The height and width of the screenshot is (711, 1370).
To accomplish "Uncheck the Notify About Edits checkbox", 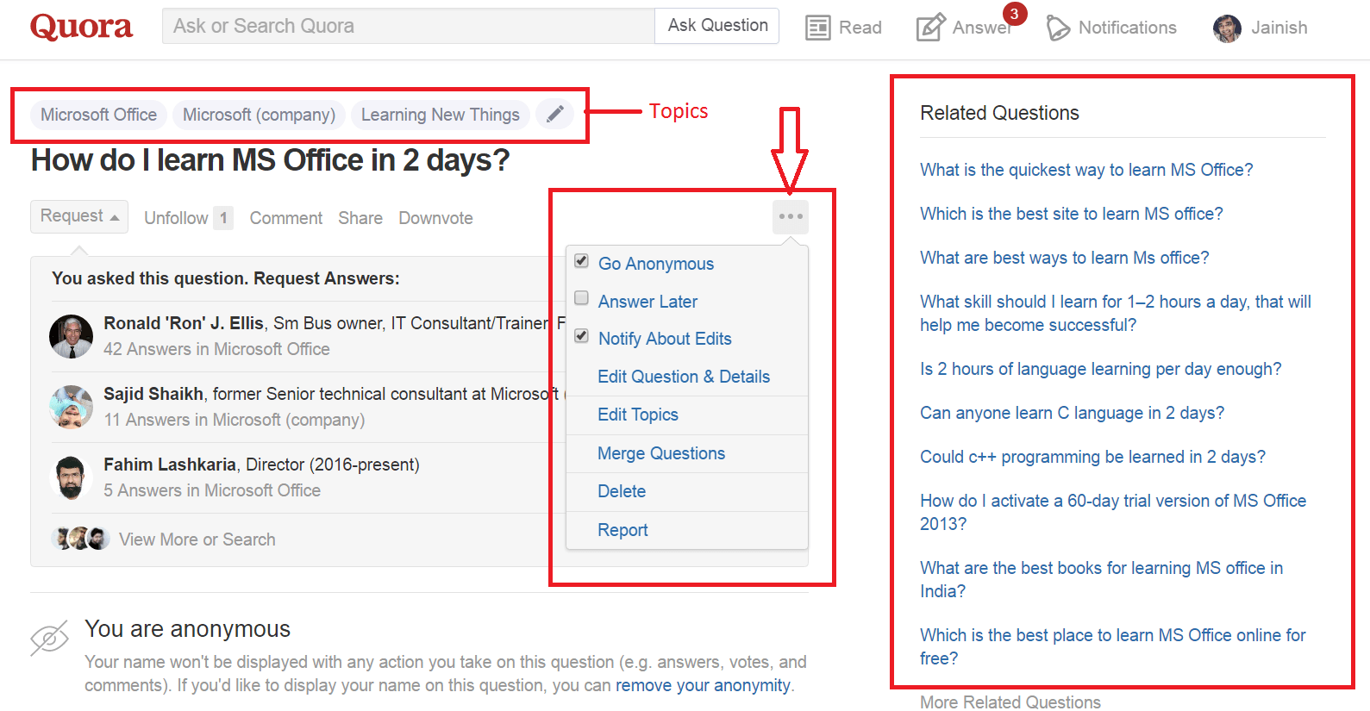I will [x=582, y=336].
